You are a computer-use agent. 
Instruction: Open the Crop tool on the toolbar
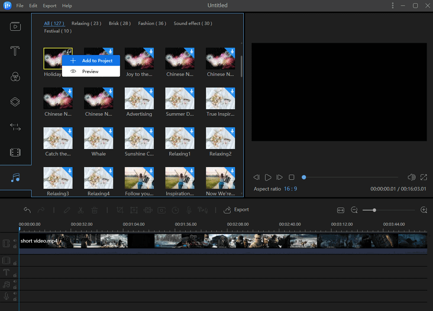click(120, 210)
